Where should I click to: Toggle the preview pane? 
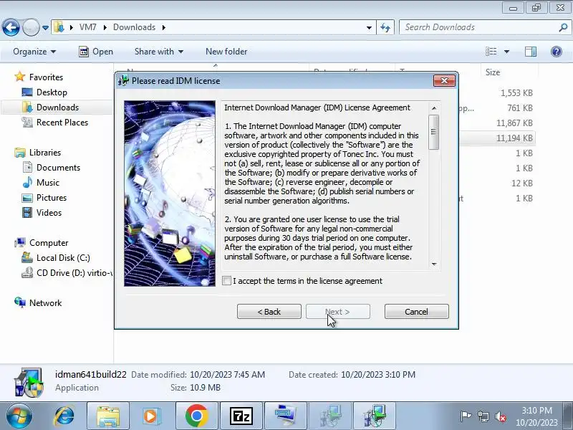(531, 52)
